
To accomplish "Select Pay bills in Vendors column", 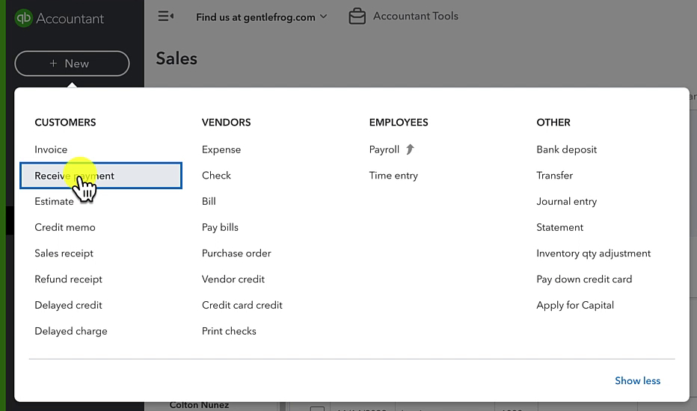I will [x=220, y=227].
